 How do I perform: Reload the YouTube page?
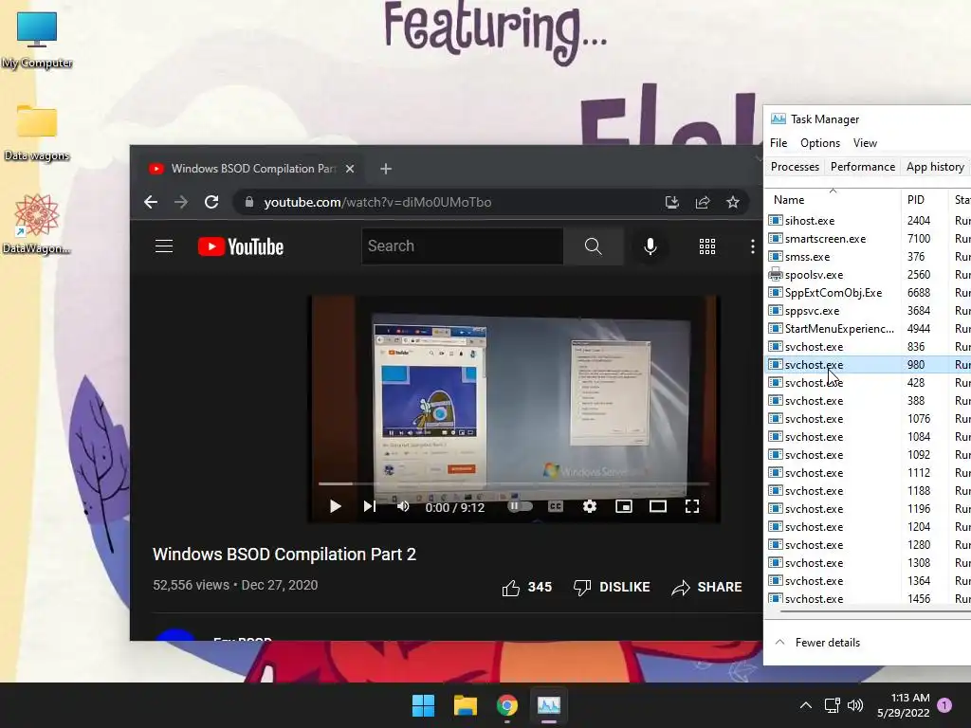211,202
